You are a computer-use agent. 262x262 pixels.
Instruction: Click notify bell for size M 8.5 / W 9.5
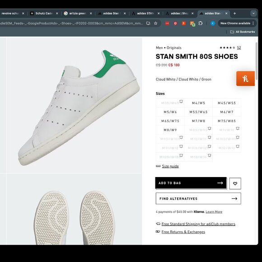209,128
